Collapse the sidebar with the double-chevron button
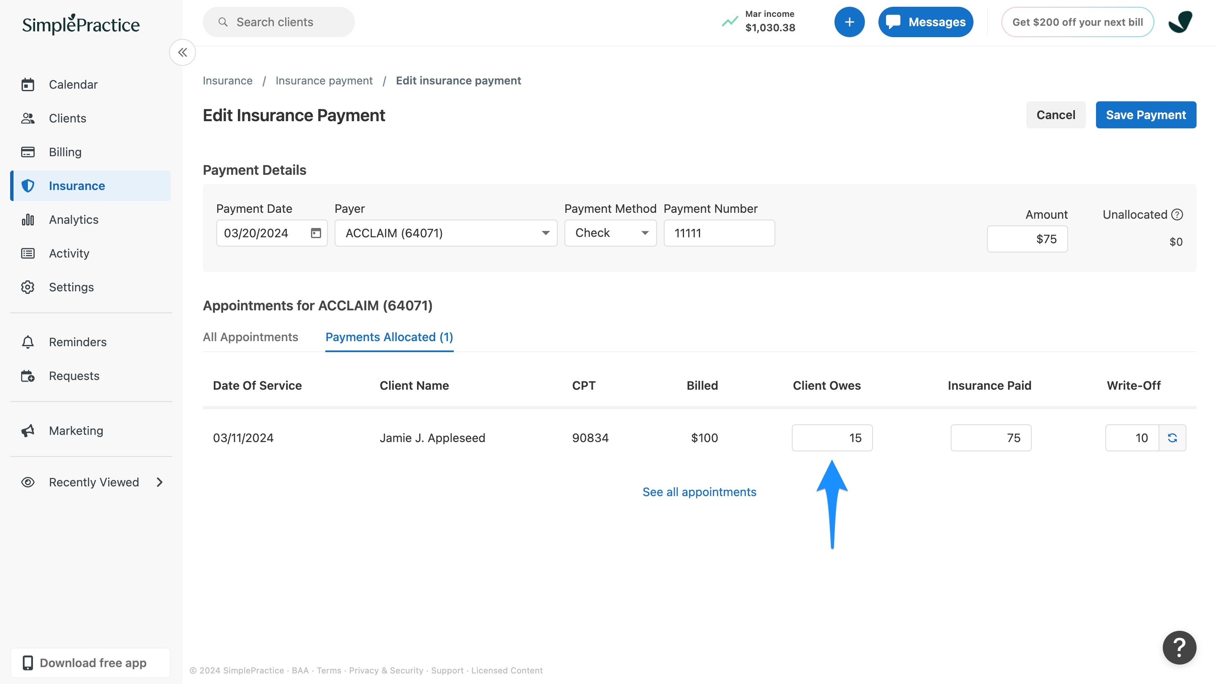The image size is (1216, 684). pyautogui.click(x=183, y=52)
